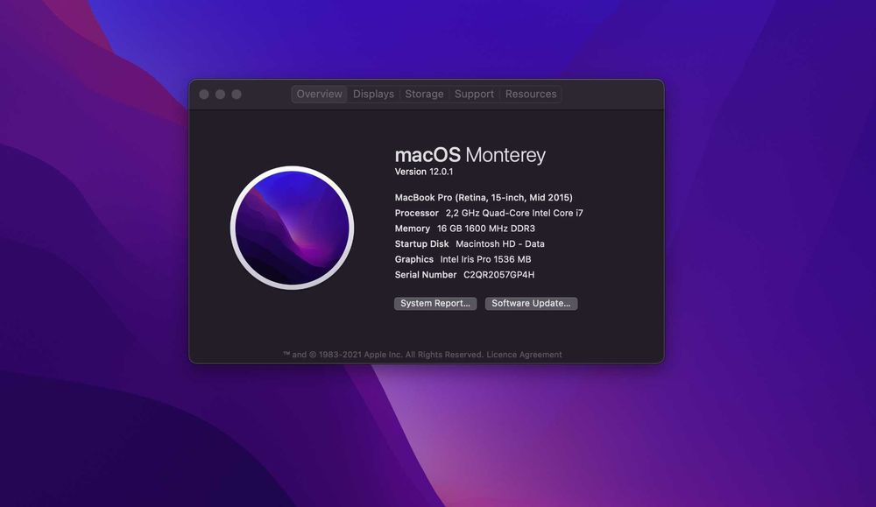Click startup disk value Macintosh HD - Data
The height and width of the screenshot is (507, 876).
[x=500, y=244]
